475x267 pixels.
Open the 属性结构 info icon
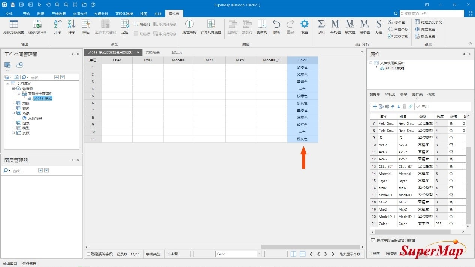pyautogui.click(x=189, y=25)
